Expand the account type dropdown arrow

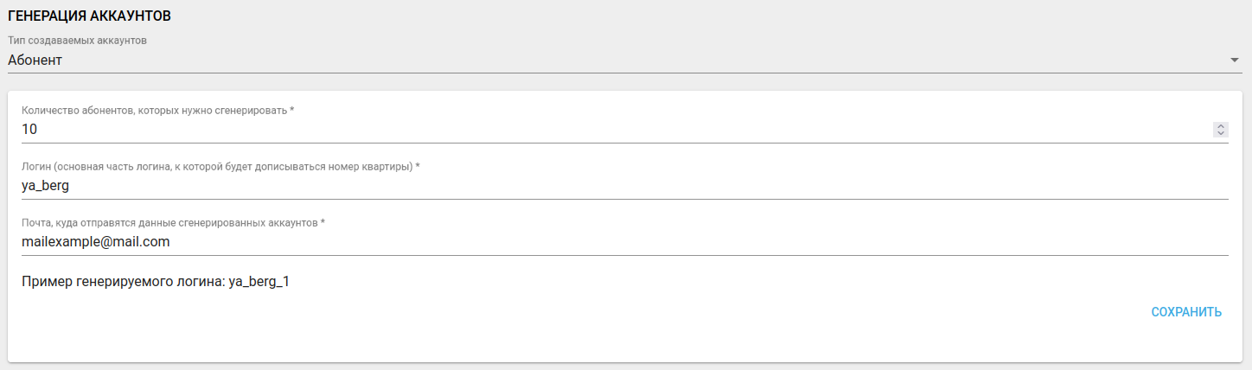[x=1235, y=61]
